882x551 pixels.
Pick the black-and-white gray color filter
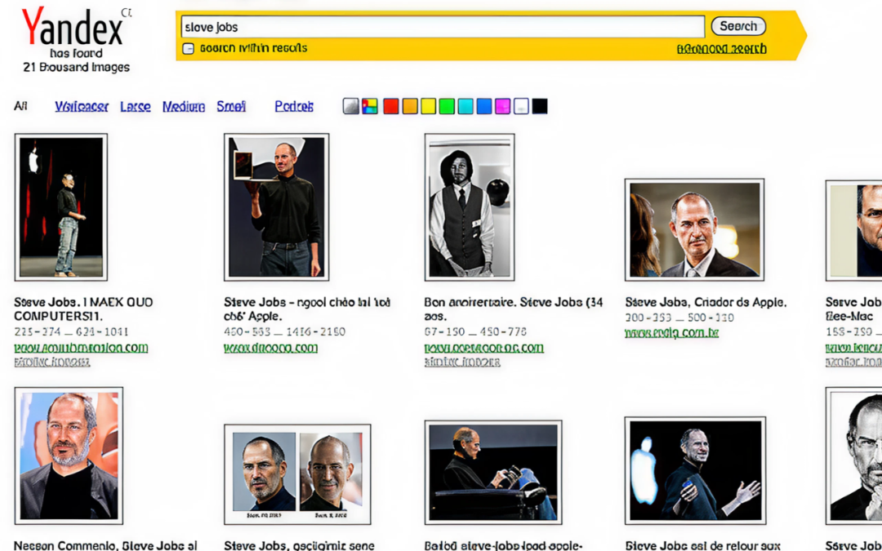click(x=351, y=106)
